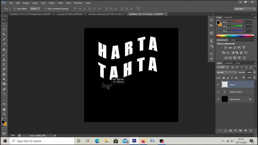Select the Magic Wand tool

(4, 35)
